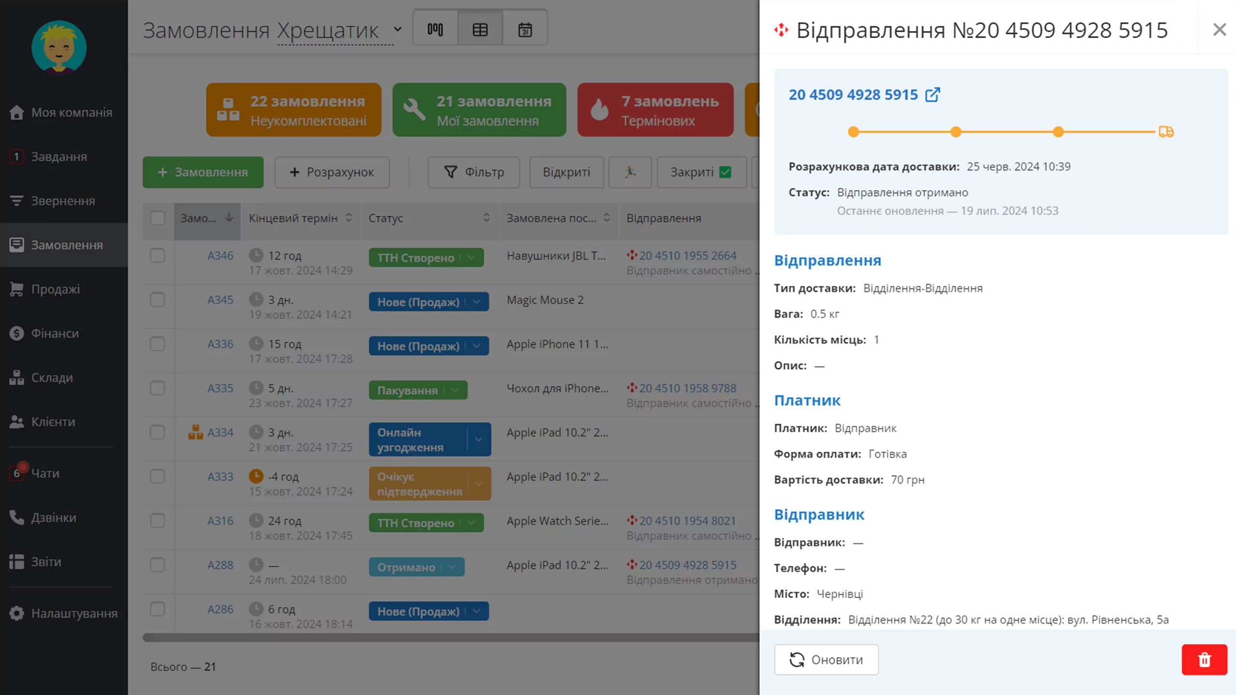Open Склади in the sidebar
Image resolution: width=1236 pixels, height=695 pixels.
pos(64,377)
